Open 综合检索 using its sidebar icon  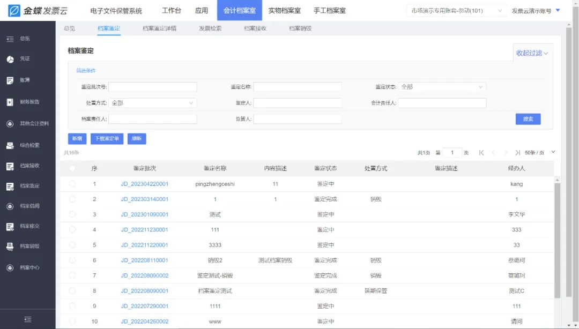coord(10,146)
